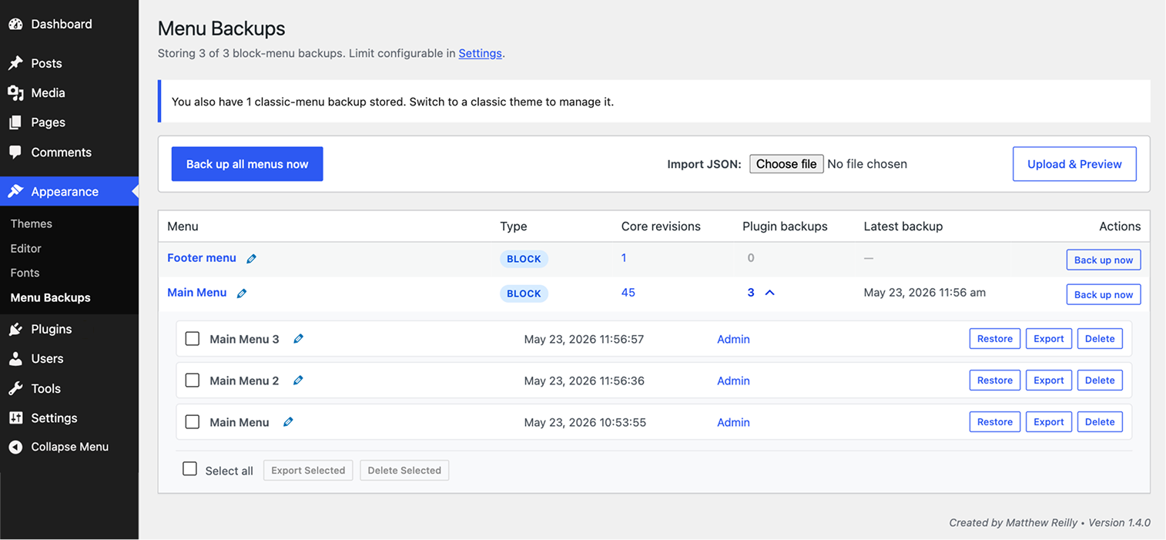Screen dimensions: 1166x540
Task: Click Back up all menus now button
Action: (247, 164)
